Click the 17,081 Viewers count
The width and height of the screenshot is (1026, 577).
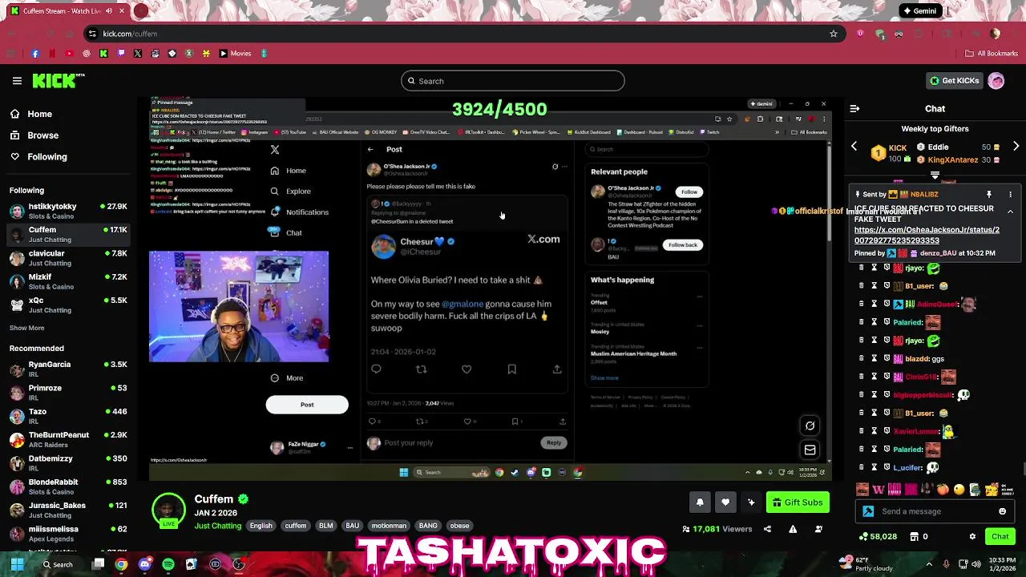717,529
